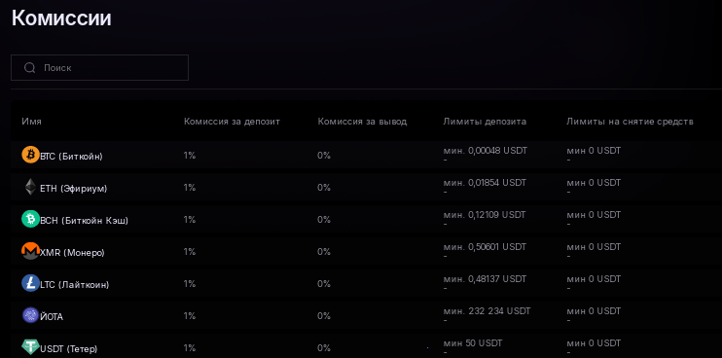
Task: Click the Bitcoin orange coin icon
Action: click(x=30, y=155)
